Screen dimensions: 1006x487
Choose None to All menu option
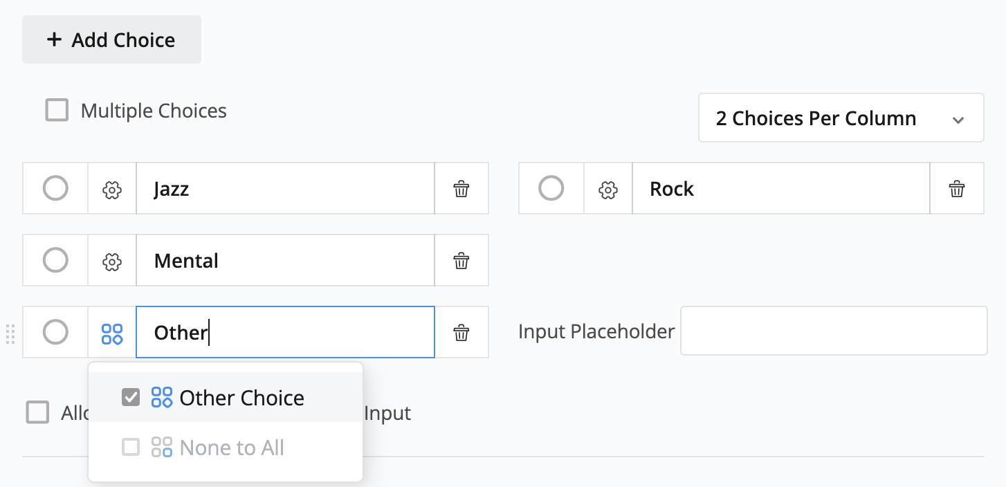[x=232, y=448]
